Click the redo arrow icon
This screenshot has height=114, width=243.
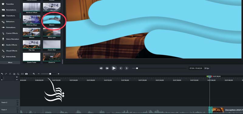click(x=6, y=74)
